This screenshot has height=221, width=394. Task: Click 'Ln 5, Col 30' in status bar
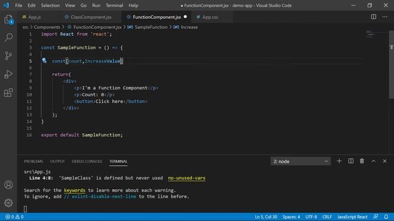[266, 217]
